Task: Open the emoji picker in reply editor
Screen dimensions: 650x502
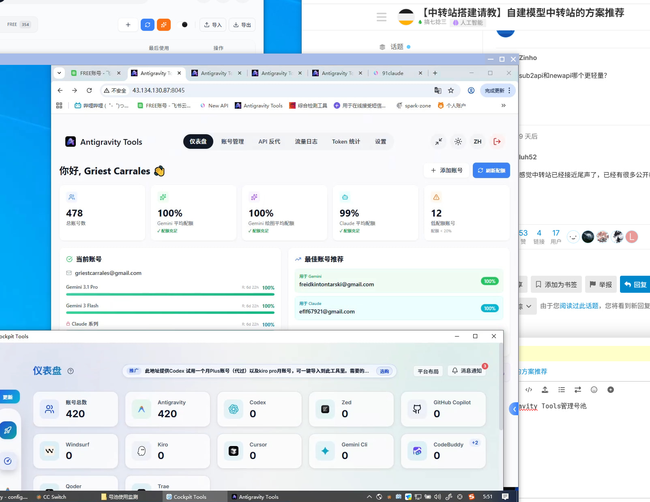Action: (x=594, y=390)
